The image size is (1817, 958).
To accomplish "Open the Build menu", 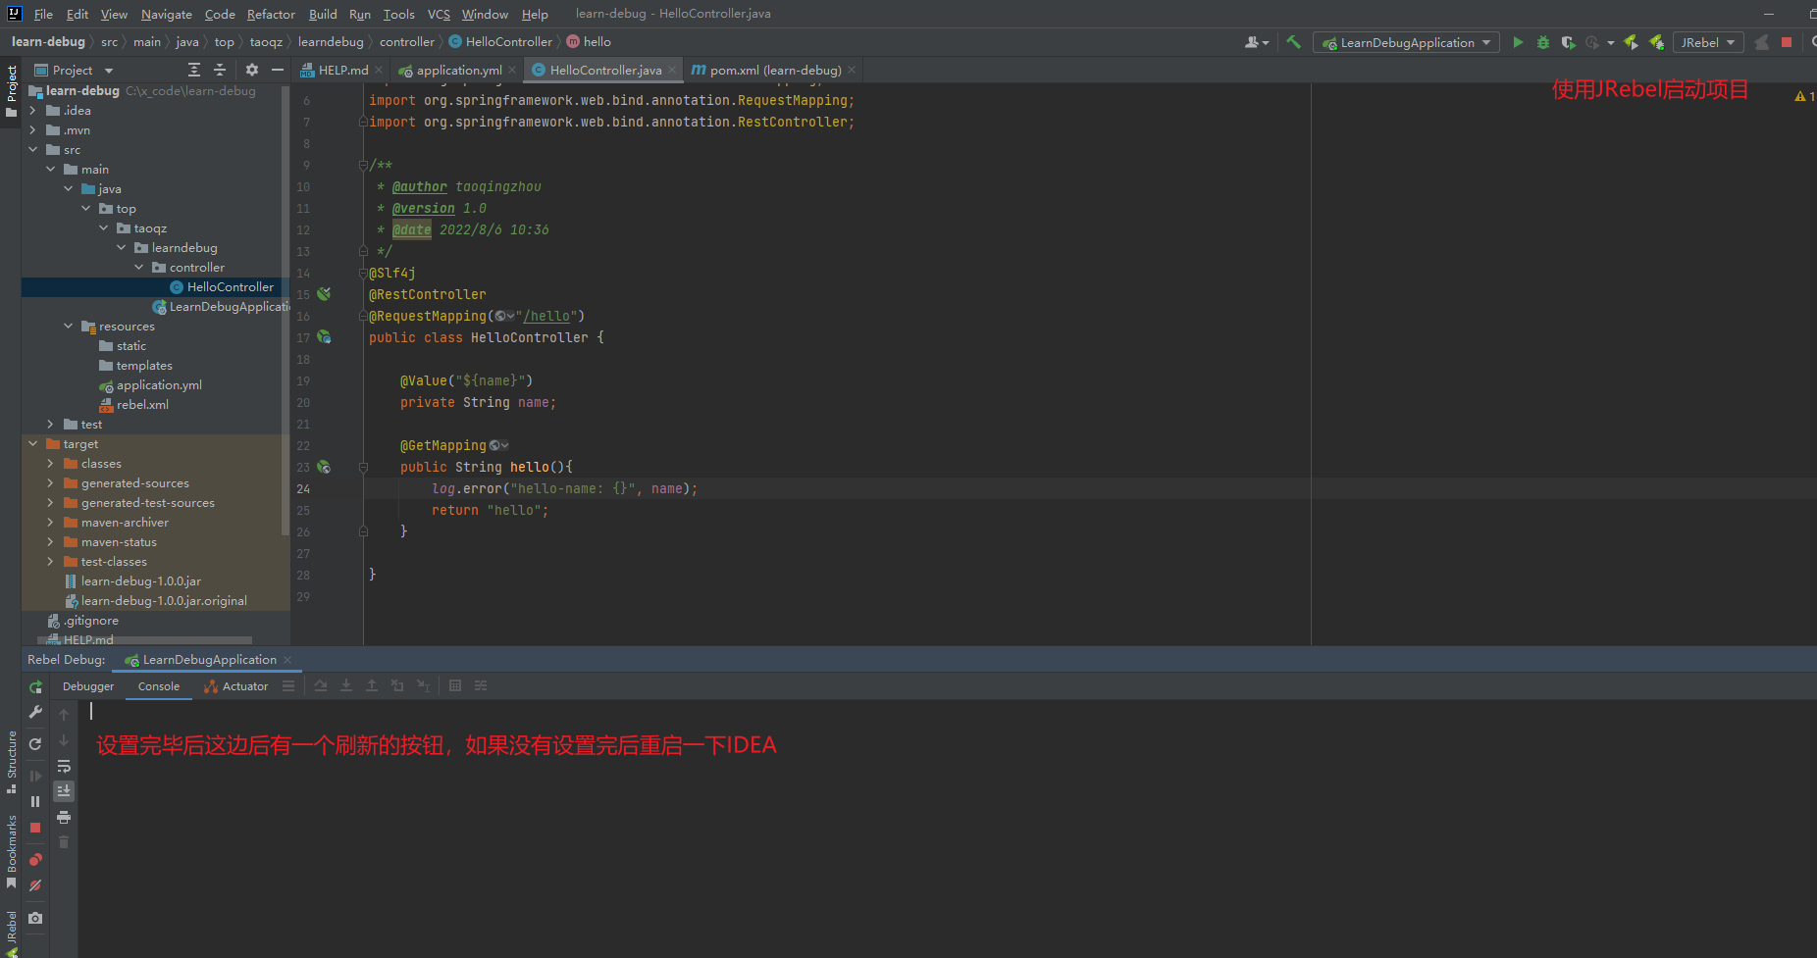I will (x=323, y=14).
